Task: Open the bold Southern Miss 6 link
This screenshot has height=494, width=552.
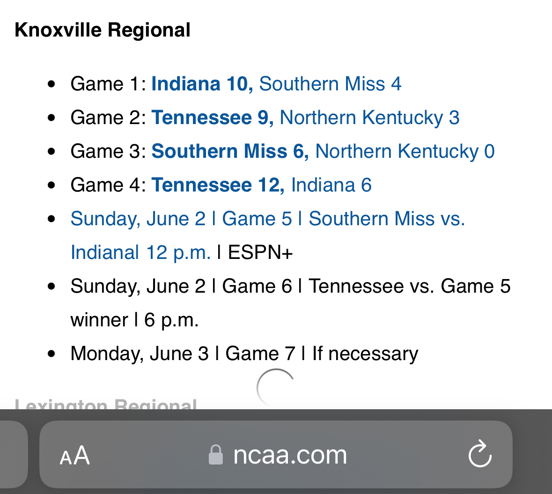Action: (230, 151)
